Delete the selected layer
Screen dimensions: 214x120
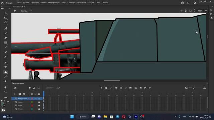point(24,94)
